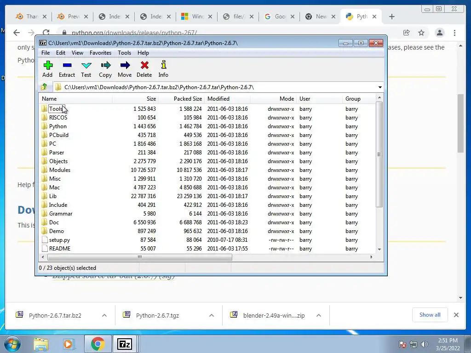Click the Delete toolbar icon
471x353 pixels.
click(x=144, y=69)
